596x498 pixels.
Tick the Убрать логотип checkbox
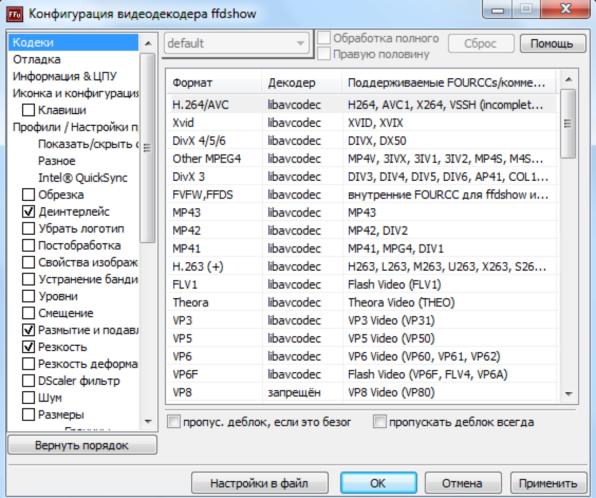(28, 228)
